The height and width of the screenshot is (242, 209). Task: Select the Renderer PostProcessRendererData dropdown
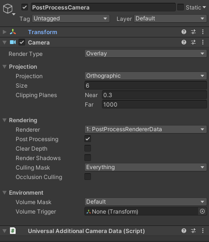pyautogui.click(x=145, y=129)
